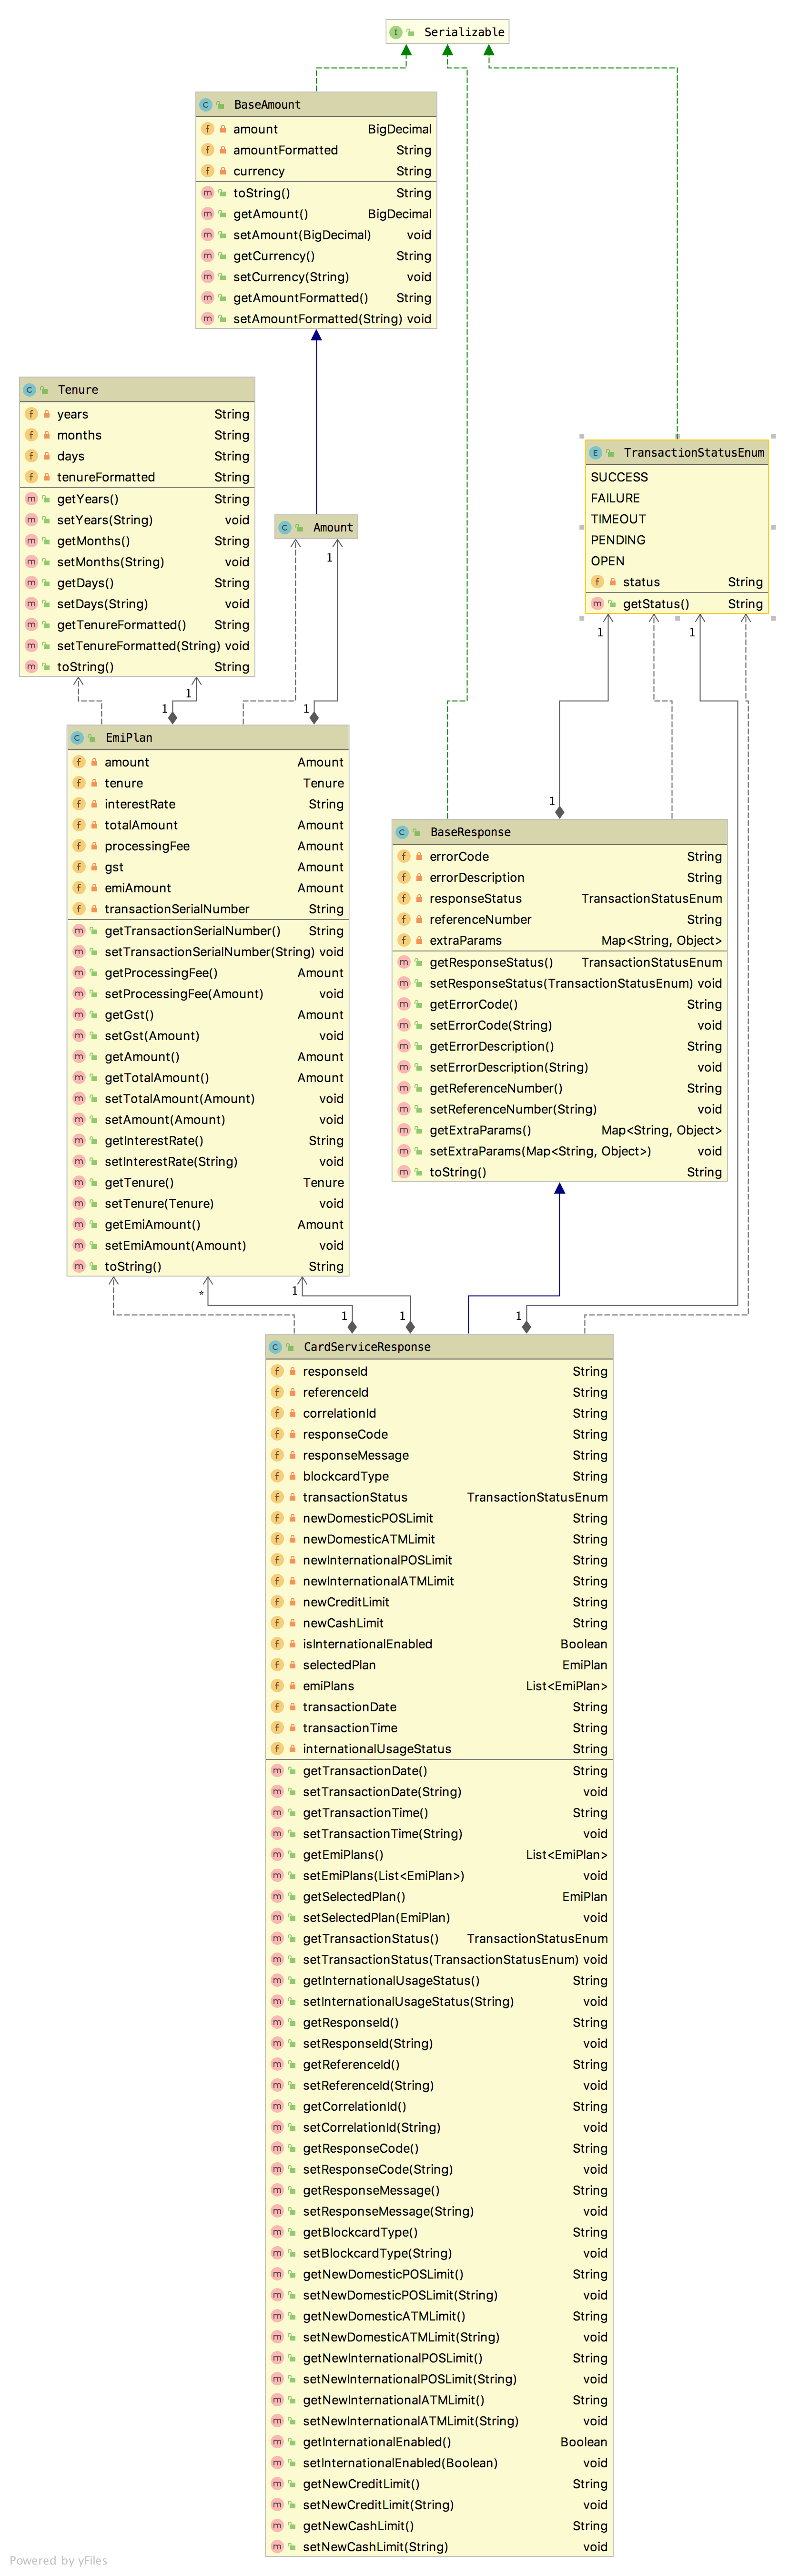Click the class icon beside EmiPlan

pyautogui.click(x=78, y=737)
